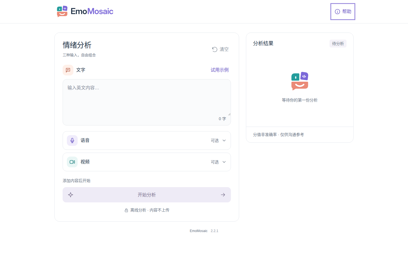Click the 开始分析 start button
The width and height of the screenshot is (408, 277).
[147, 195]
